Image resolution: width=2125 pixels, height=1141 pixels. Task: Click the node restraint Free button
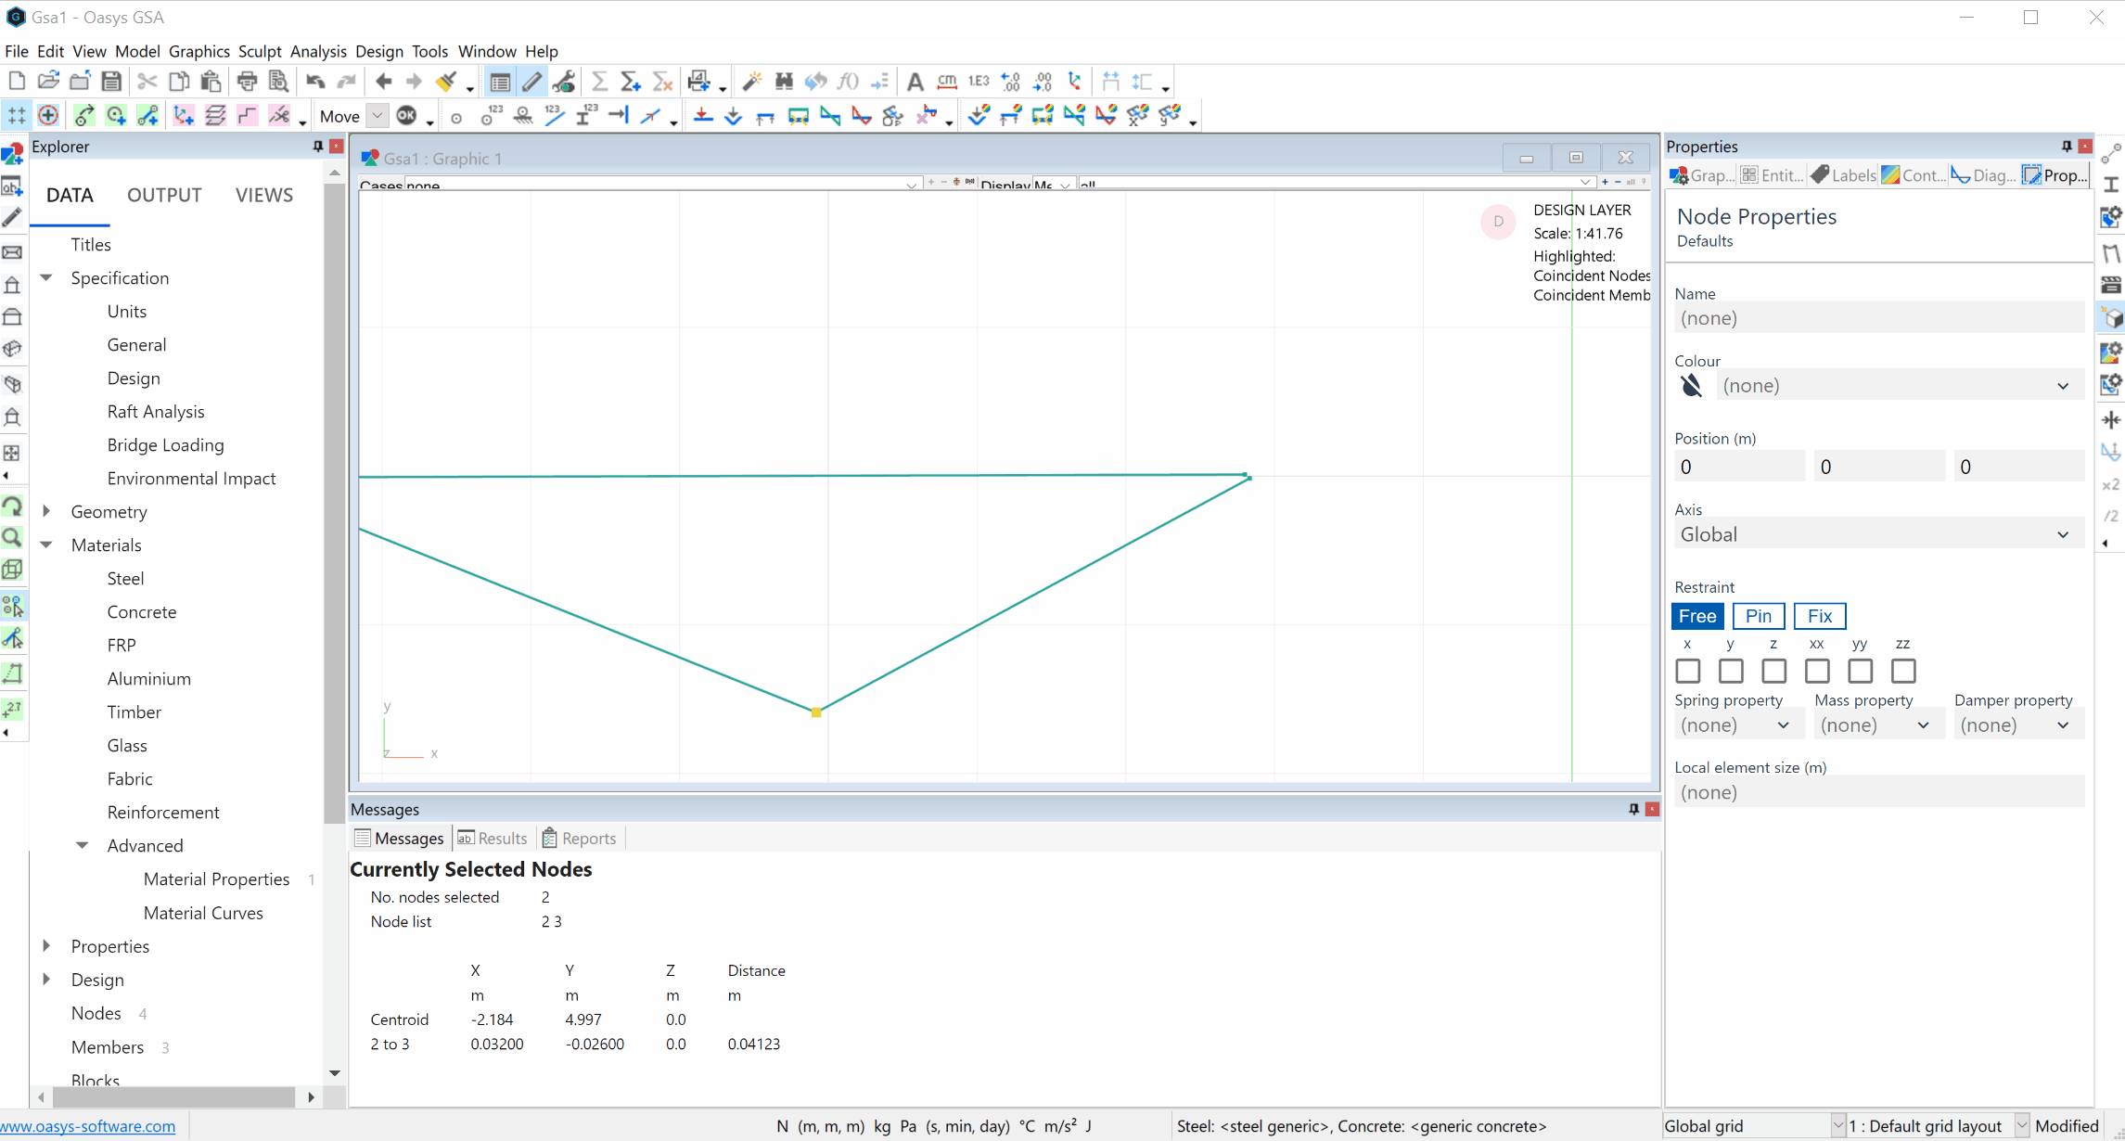[x=1699, y=615]
